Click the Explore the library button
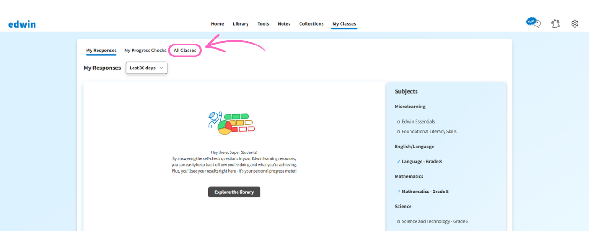589x248 pixels. point(234,192)
